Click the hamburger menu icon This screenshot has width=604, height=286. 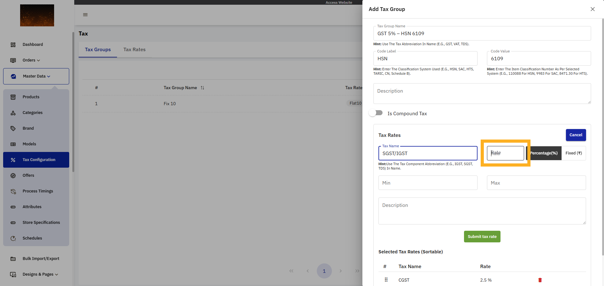tap(85, 15)
